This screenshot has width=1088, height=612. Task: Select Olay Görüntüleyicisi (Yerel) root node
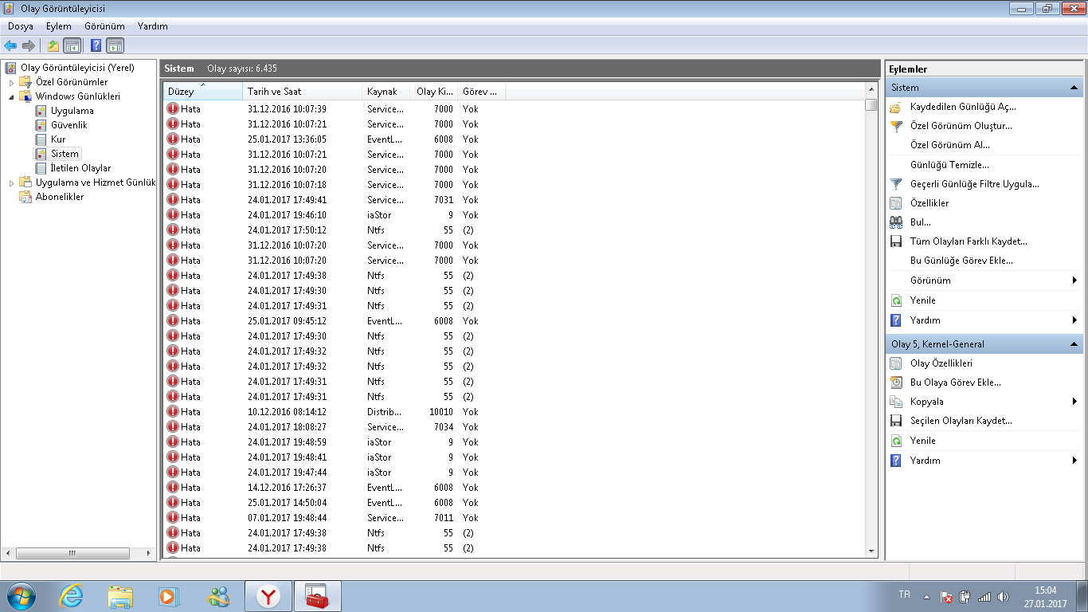(x=77, y=68)
